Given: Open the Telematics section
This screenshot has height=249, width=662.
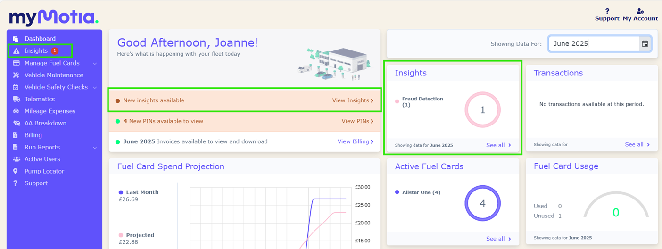Looking at the screenshot, I should pos(40,99).
